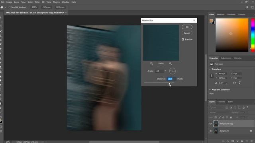
Task: Click the Motion Blur angle dial
Action: (x=173, y=71)
